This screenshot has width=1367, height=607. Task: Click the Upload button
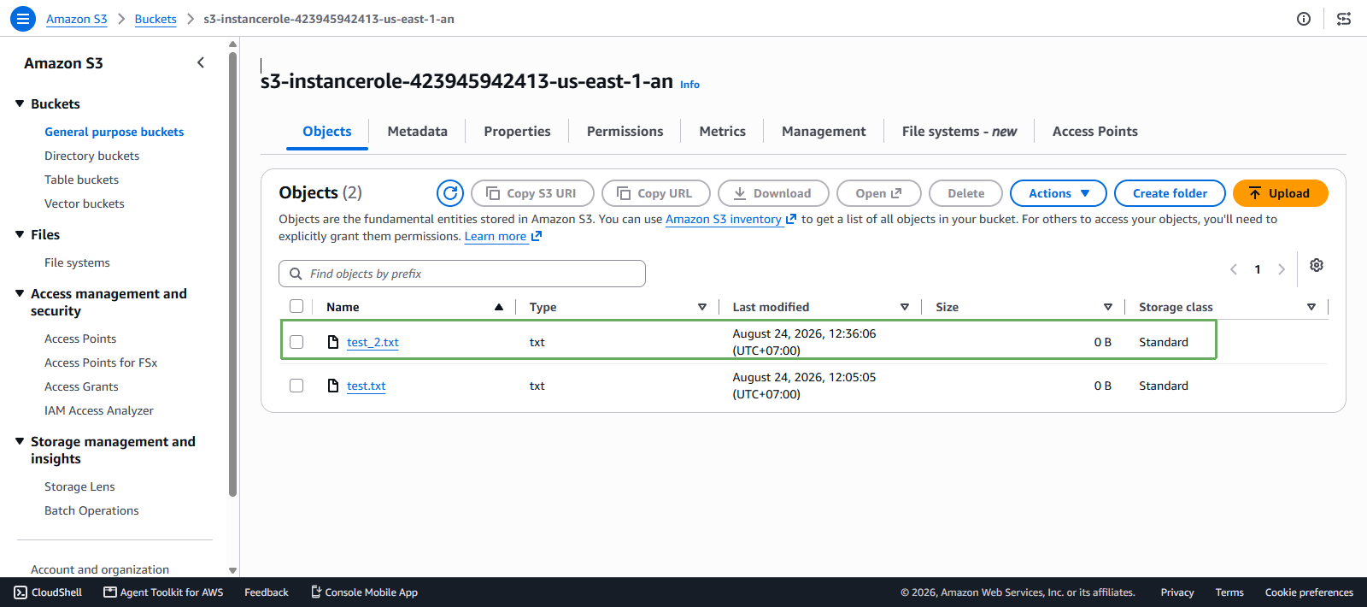(x=1281, y=193)
